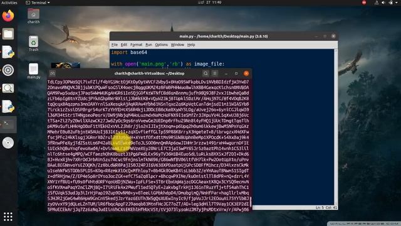The width and height of the screenshot is (401, 226).
Task: Click the terminal title charith@charith-VirtualBox
Action: click(149, 73)
